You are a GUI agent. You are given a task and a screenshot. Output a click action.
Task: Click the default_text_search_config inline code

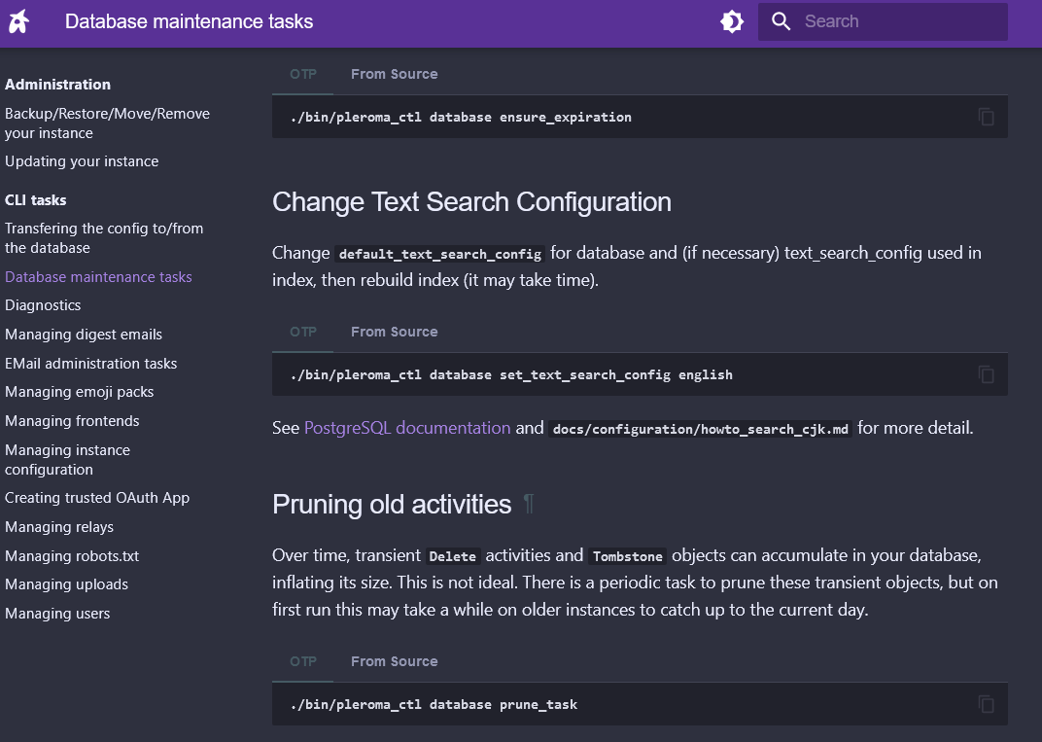[x=440, y=254]
